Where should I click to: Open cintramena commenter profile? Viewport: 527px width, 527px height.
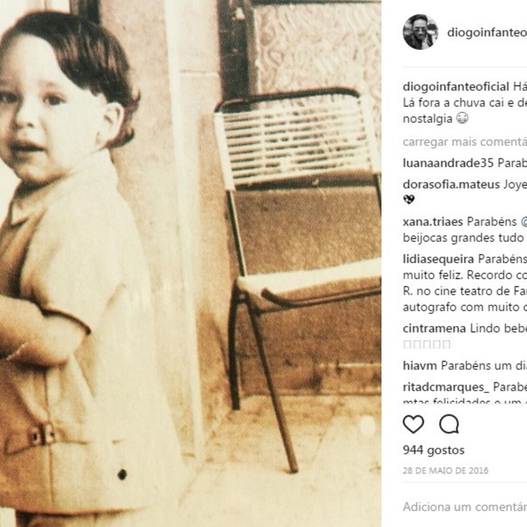[x=434, y=328]
